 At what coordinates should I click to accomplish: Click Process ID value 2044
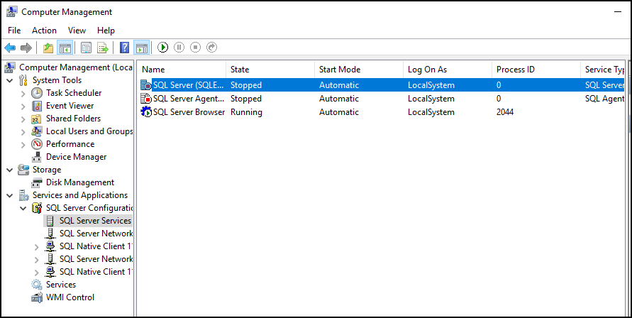pos(505,112)
